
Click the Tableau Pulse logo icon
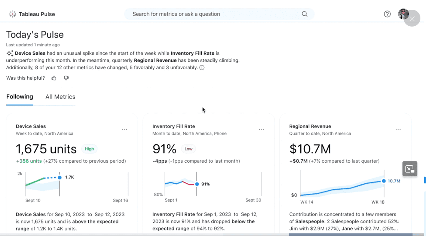click(x=12, y=14)
